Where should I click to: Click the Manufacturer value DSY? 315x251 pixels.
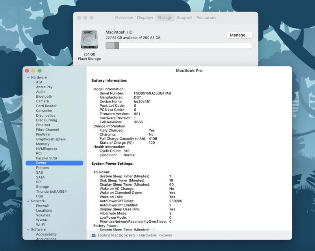(137, 97)
